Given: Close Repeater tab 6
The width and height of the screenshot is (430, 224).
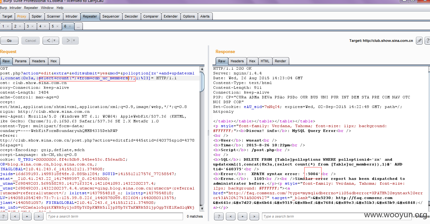Looking at the screenshot, I should (70, 26).
